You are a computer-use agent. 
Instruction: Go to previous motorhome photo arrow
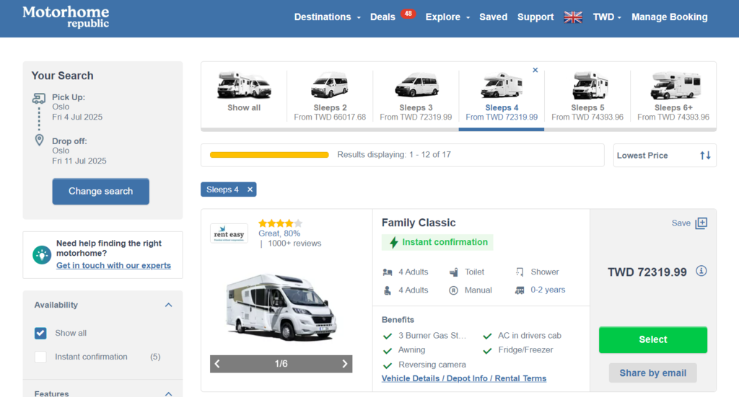click(x=218, y=364)
